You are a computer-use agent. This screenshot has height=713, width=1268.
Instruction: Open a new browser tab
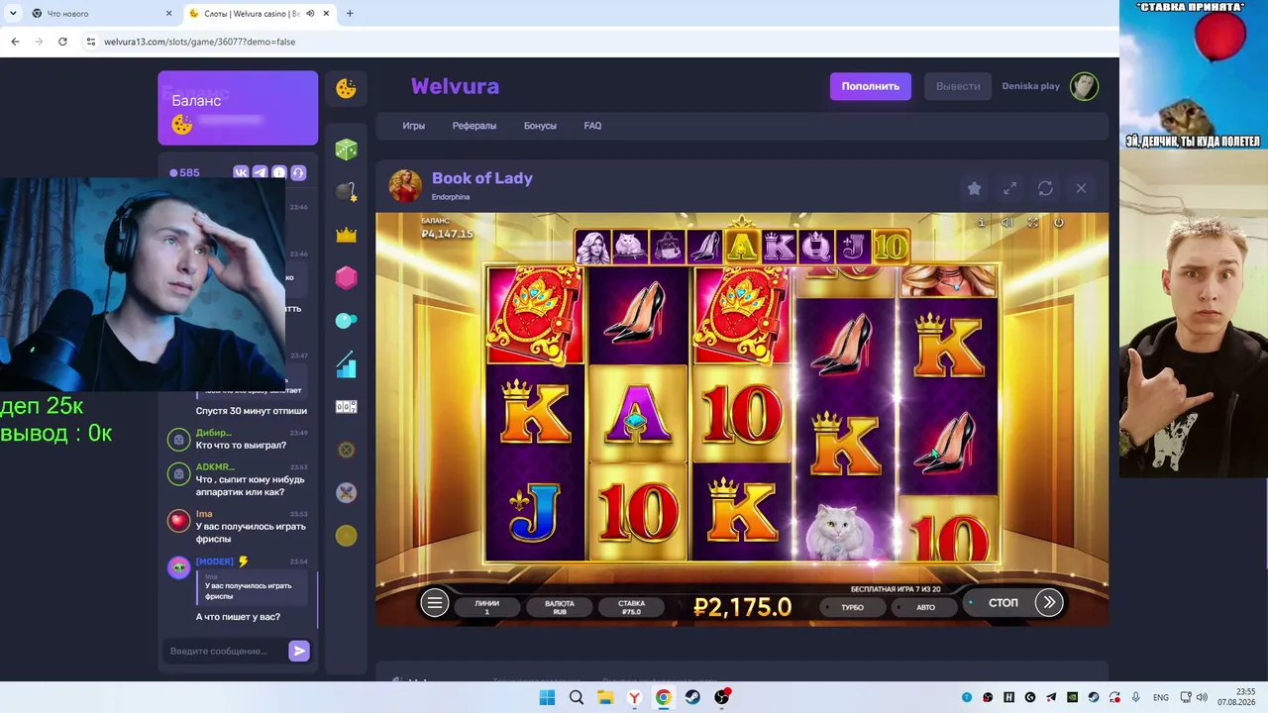point(350,14)
